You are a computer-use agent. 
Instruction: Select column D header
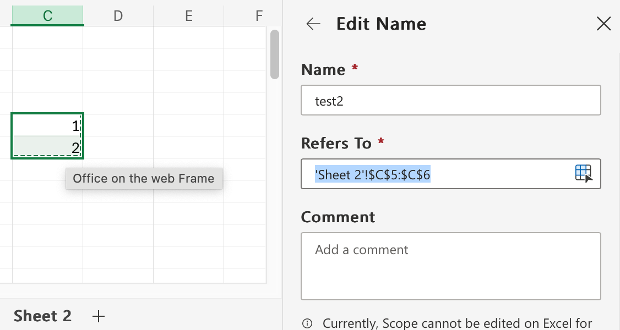tap(118, 16)
